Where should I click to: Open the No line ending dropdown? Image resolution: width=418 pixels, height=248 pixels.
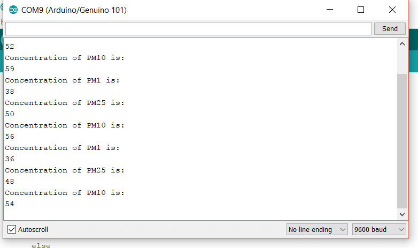pos(318,229)
